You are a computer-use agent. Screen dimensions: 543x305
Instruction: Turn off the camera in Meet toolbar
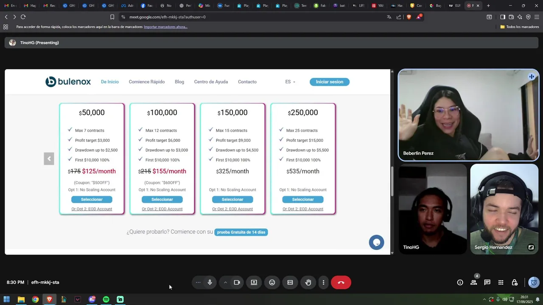[x=237, y=283]
